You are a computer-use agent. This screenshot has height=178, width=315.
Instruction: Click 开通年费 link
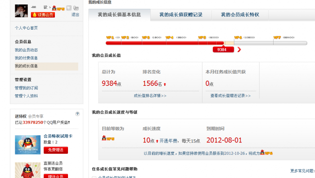168,141
